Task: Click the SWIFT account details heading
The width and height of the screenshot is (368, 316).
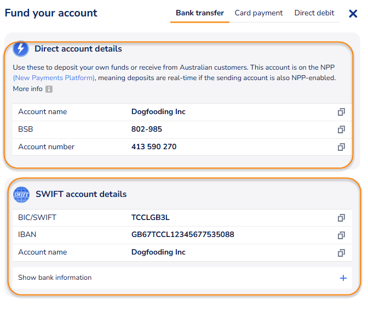Action: tap(81, 194)
